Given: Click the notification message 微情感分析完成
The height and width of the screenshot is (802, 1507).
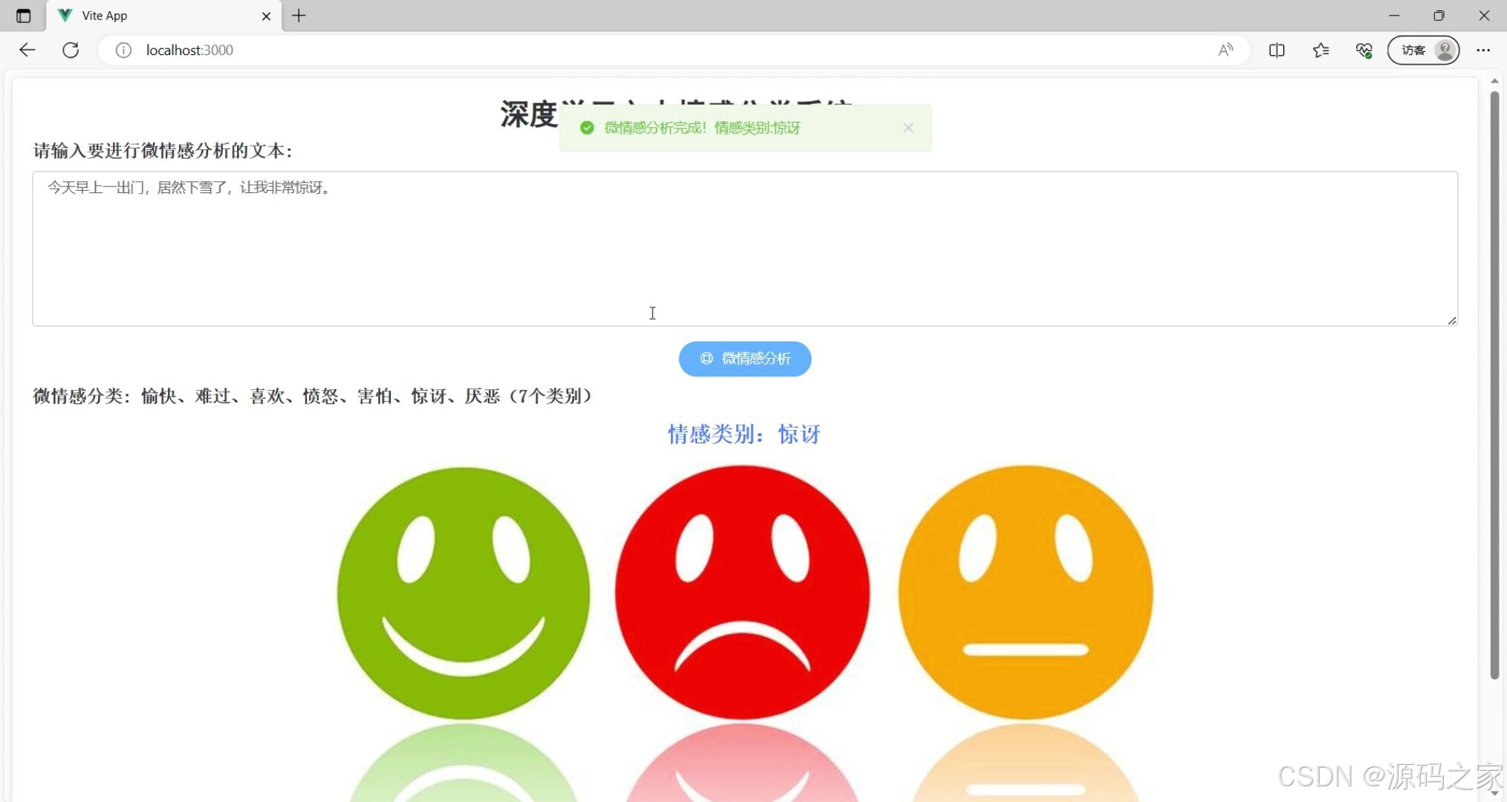Looking at the screenshot, I should click(702, 128).
